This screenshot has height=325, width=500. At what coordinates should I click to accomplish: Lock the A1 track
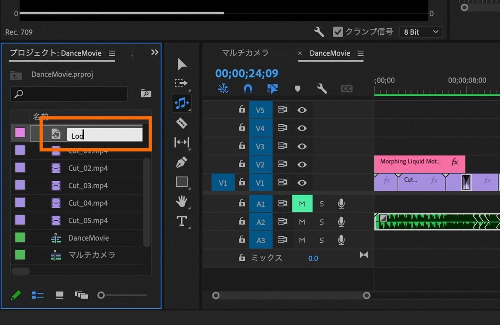tap(242, 203)
